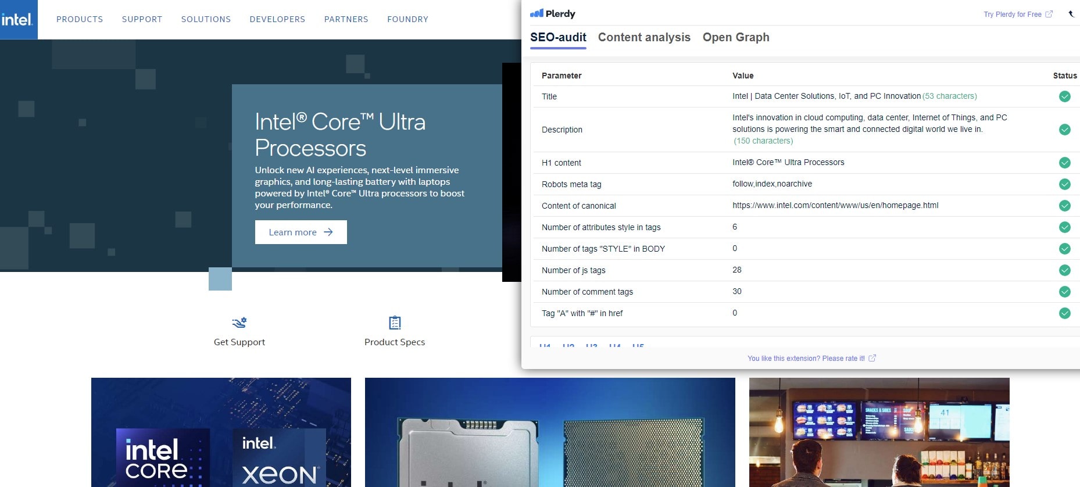
Task: Click the Title row status checkmark
Action: [x=1064, y=96]
